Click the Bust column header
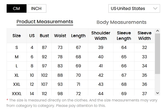The image size is (164, 112). coord(44,36)
